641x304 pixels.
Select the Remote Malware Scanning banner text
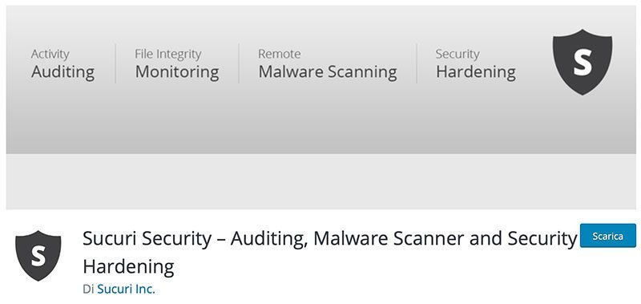[x=328, y=64]
